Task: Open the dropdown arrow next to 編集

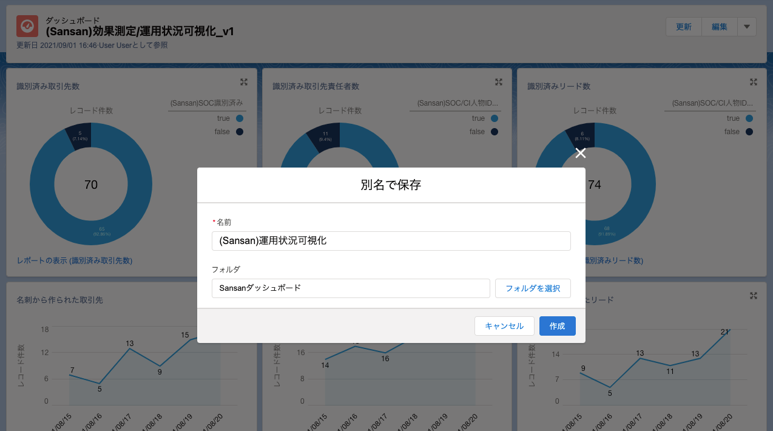Action: pos(746,27)
